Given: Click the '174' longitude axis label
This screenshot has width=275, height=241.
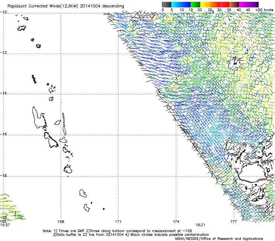Looking at the screenshot, I should [x=176, y=222].
